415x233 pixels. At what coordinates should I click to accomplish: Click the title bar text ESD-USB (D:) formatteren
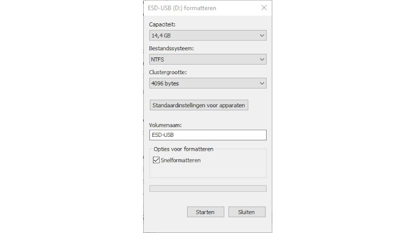click(x=182, y=8)
